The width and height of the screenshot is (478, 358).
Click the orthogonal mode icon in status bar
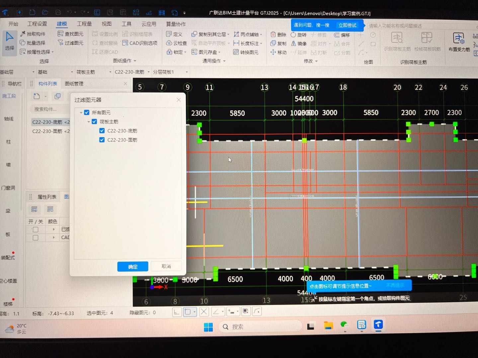177,312
